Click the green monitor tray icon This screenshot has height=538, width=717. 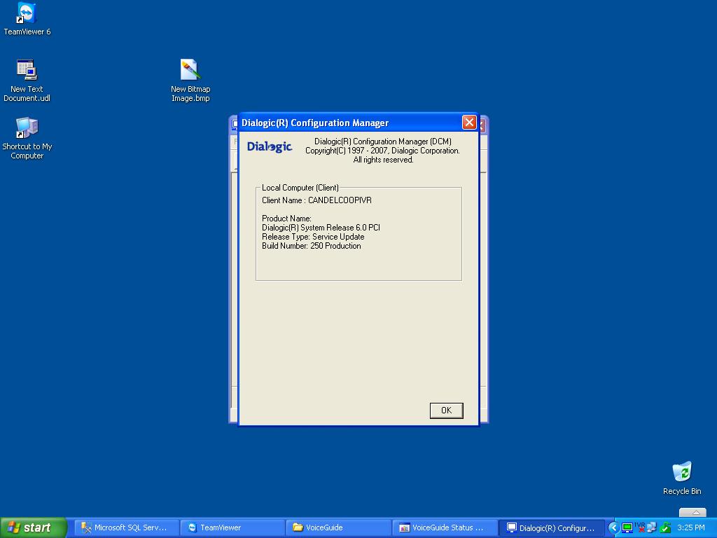click(x=627, y=528)
